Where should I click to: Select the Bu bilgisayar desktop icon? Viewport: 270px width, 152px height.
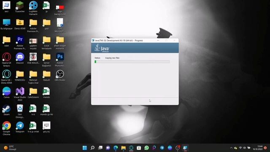coord(7,24)
